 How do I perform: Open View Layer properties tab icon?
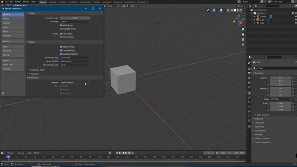[x=249, y=78]
